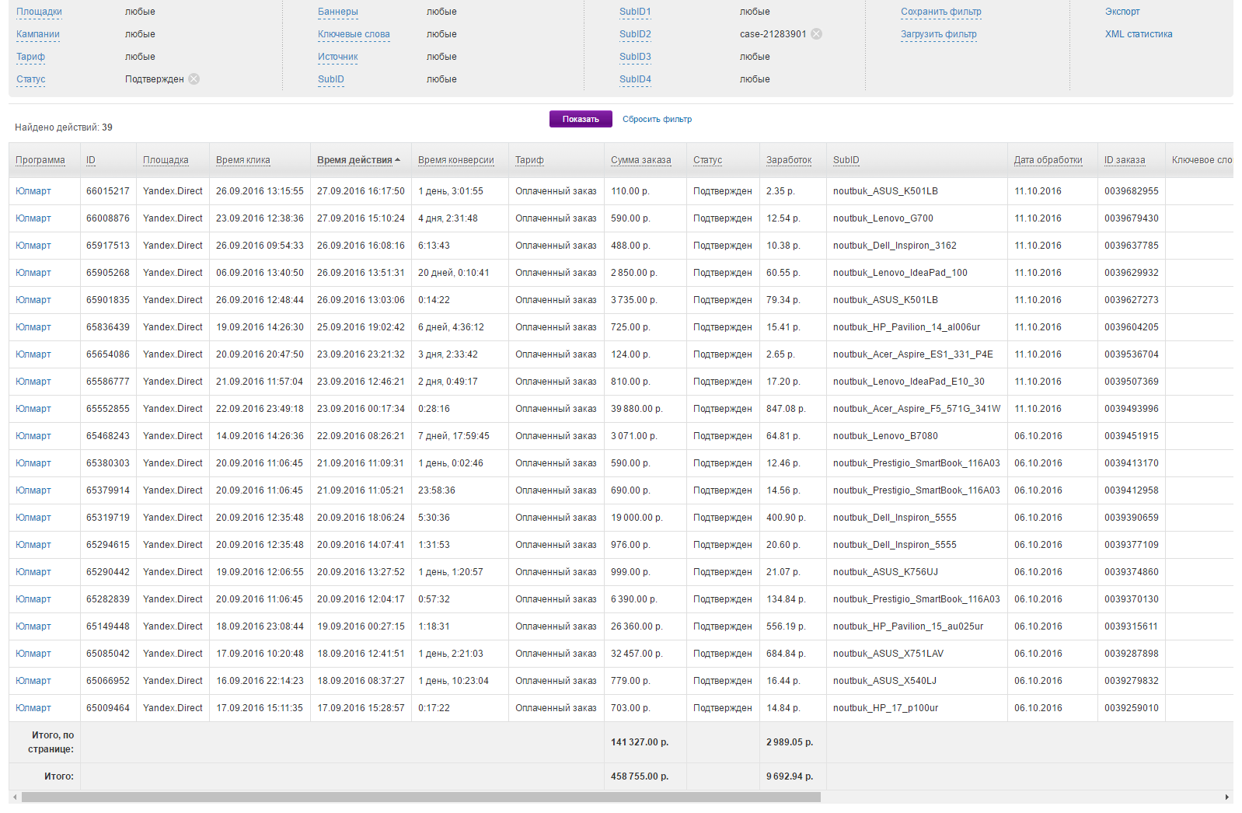
Task: Remove the Подтвержден status filter
Action: click(194, 79)
